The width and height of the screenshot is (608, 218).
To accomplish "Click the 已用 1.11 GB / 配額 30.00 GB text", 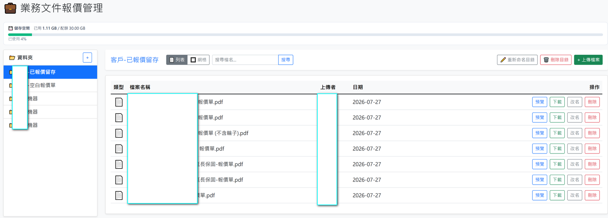I will coord(59,28).
